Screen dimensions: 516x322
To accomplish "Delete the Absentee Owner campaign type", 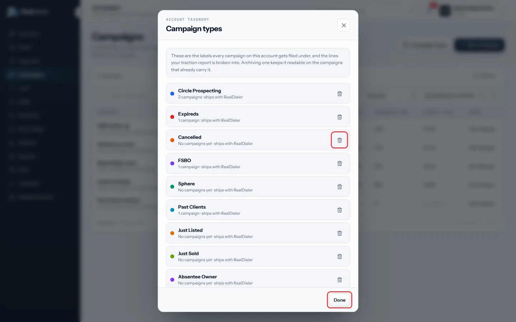I will tap(339, 280).
